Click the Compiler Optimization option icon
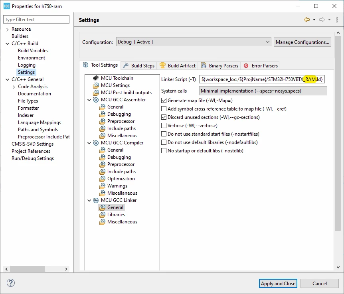The width and height of the screenshot is (344, 294). point(102,179)
